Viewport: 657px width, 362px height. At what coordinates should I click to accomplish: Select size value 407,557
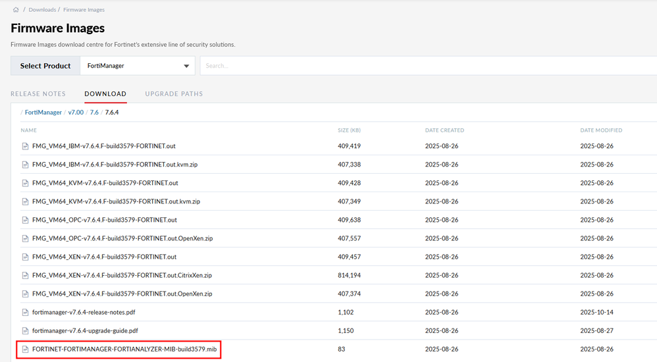point(349,238)
